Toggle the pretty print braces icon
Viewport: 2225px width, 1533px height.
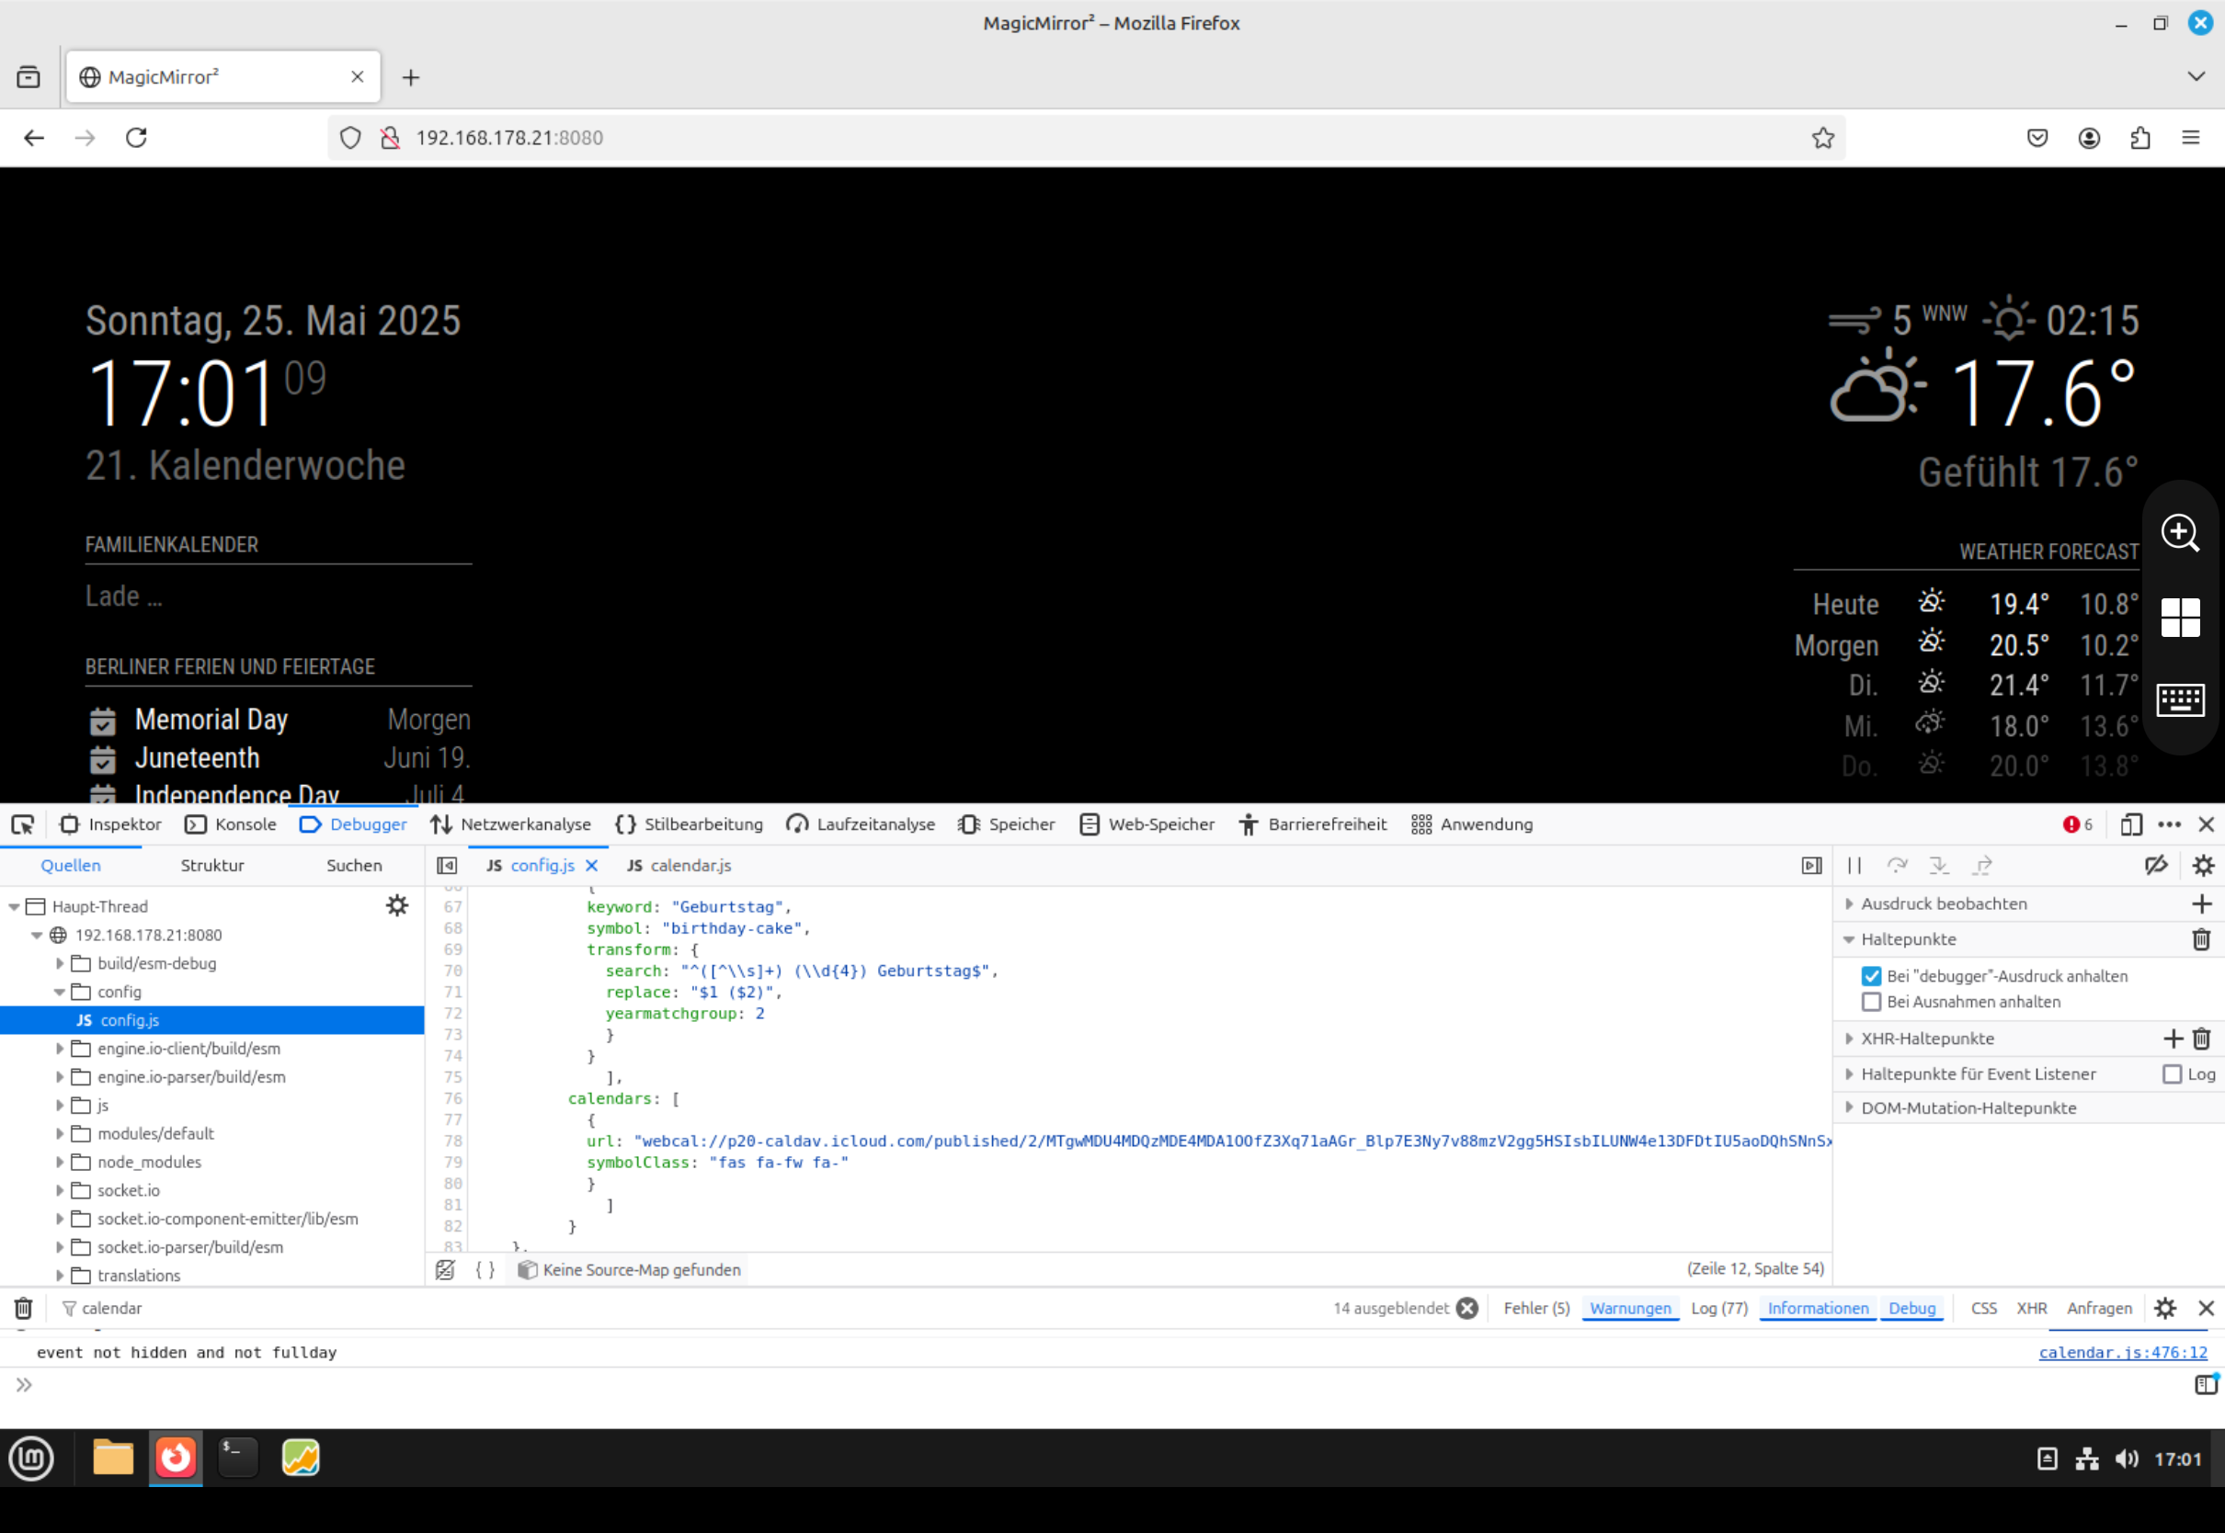point(485,1270)
